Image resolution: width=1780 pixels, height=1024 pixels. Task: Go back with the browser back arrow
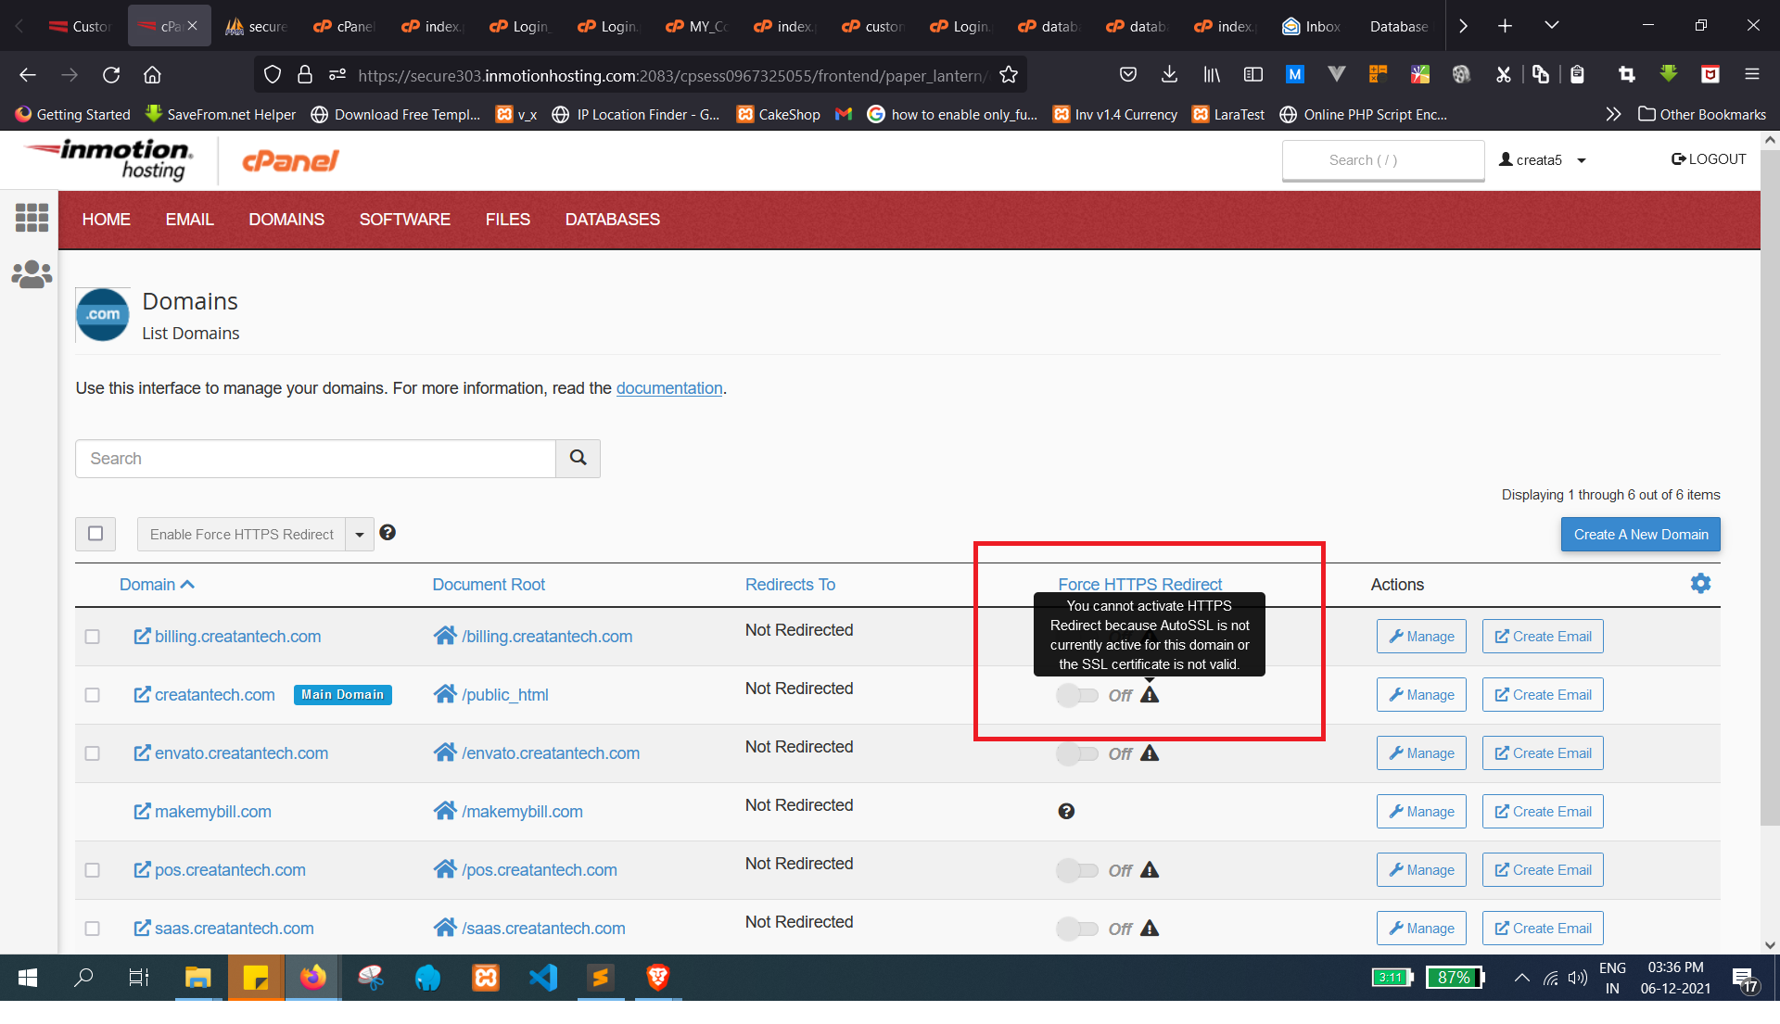point(28,75)
